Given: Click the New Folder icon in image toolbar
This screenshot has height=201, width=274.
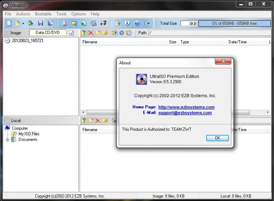Looking at the screenshot, I should [x=98, y=33].
